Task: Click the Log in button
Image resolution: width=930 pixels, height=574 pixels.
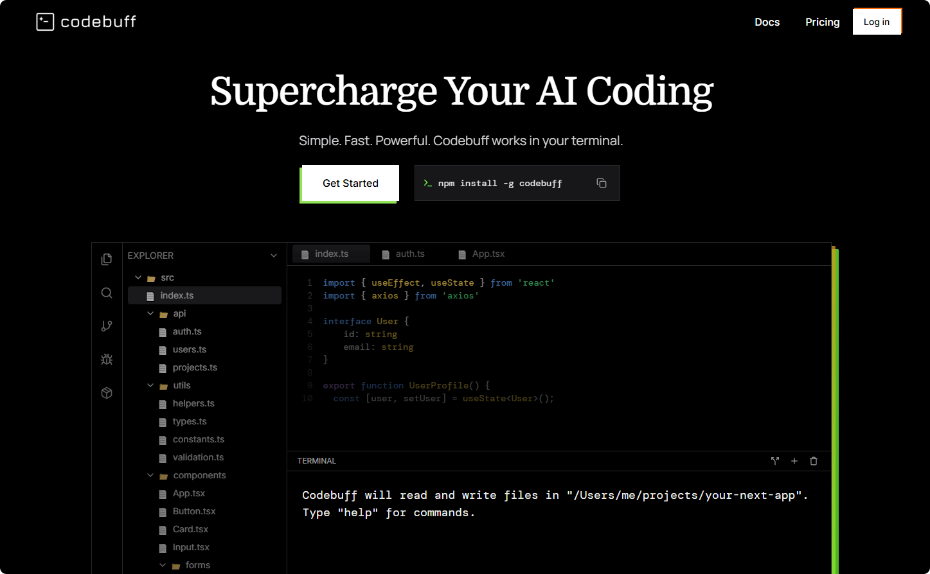Action: pyautogui.click(x=877, y=21)
